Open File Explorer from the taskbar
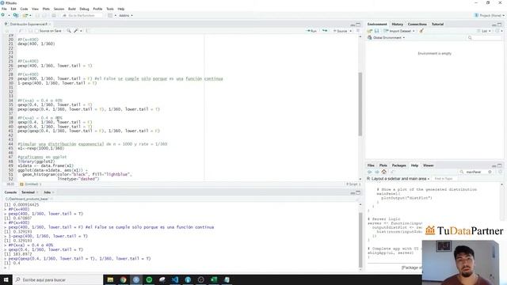The image size is (507, 285). click(x=110, y=279)
